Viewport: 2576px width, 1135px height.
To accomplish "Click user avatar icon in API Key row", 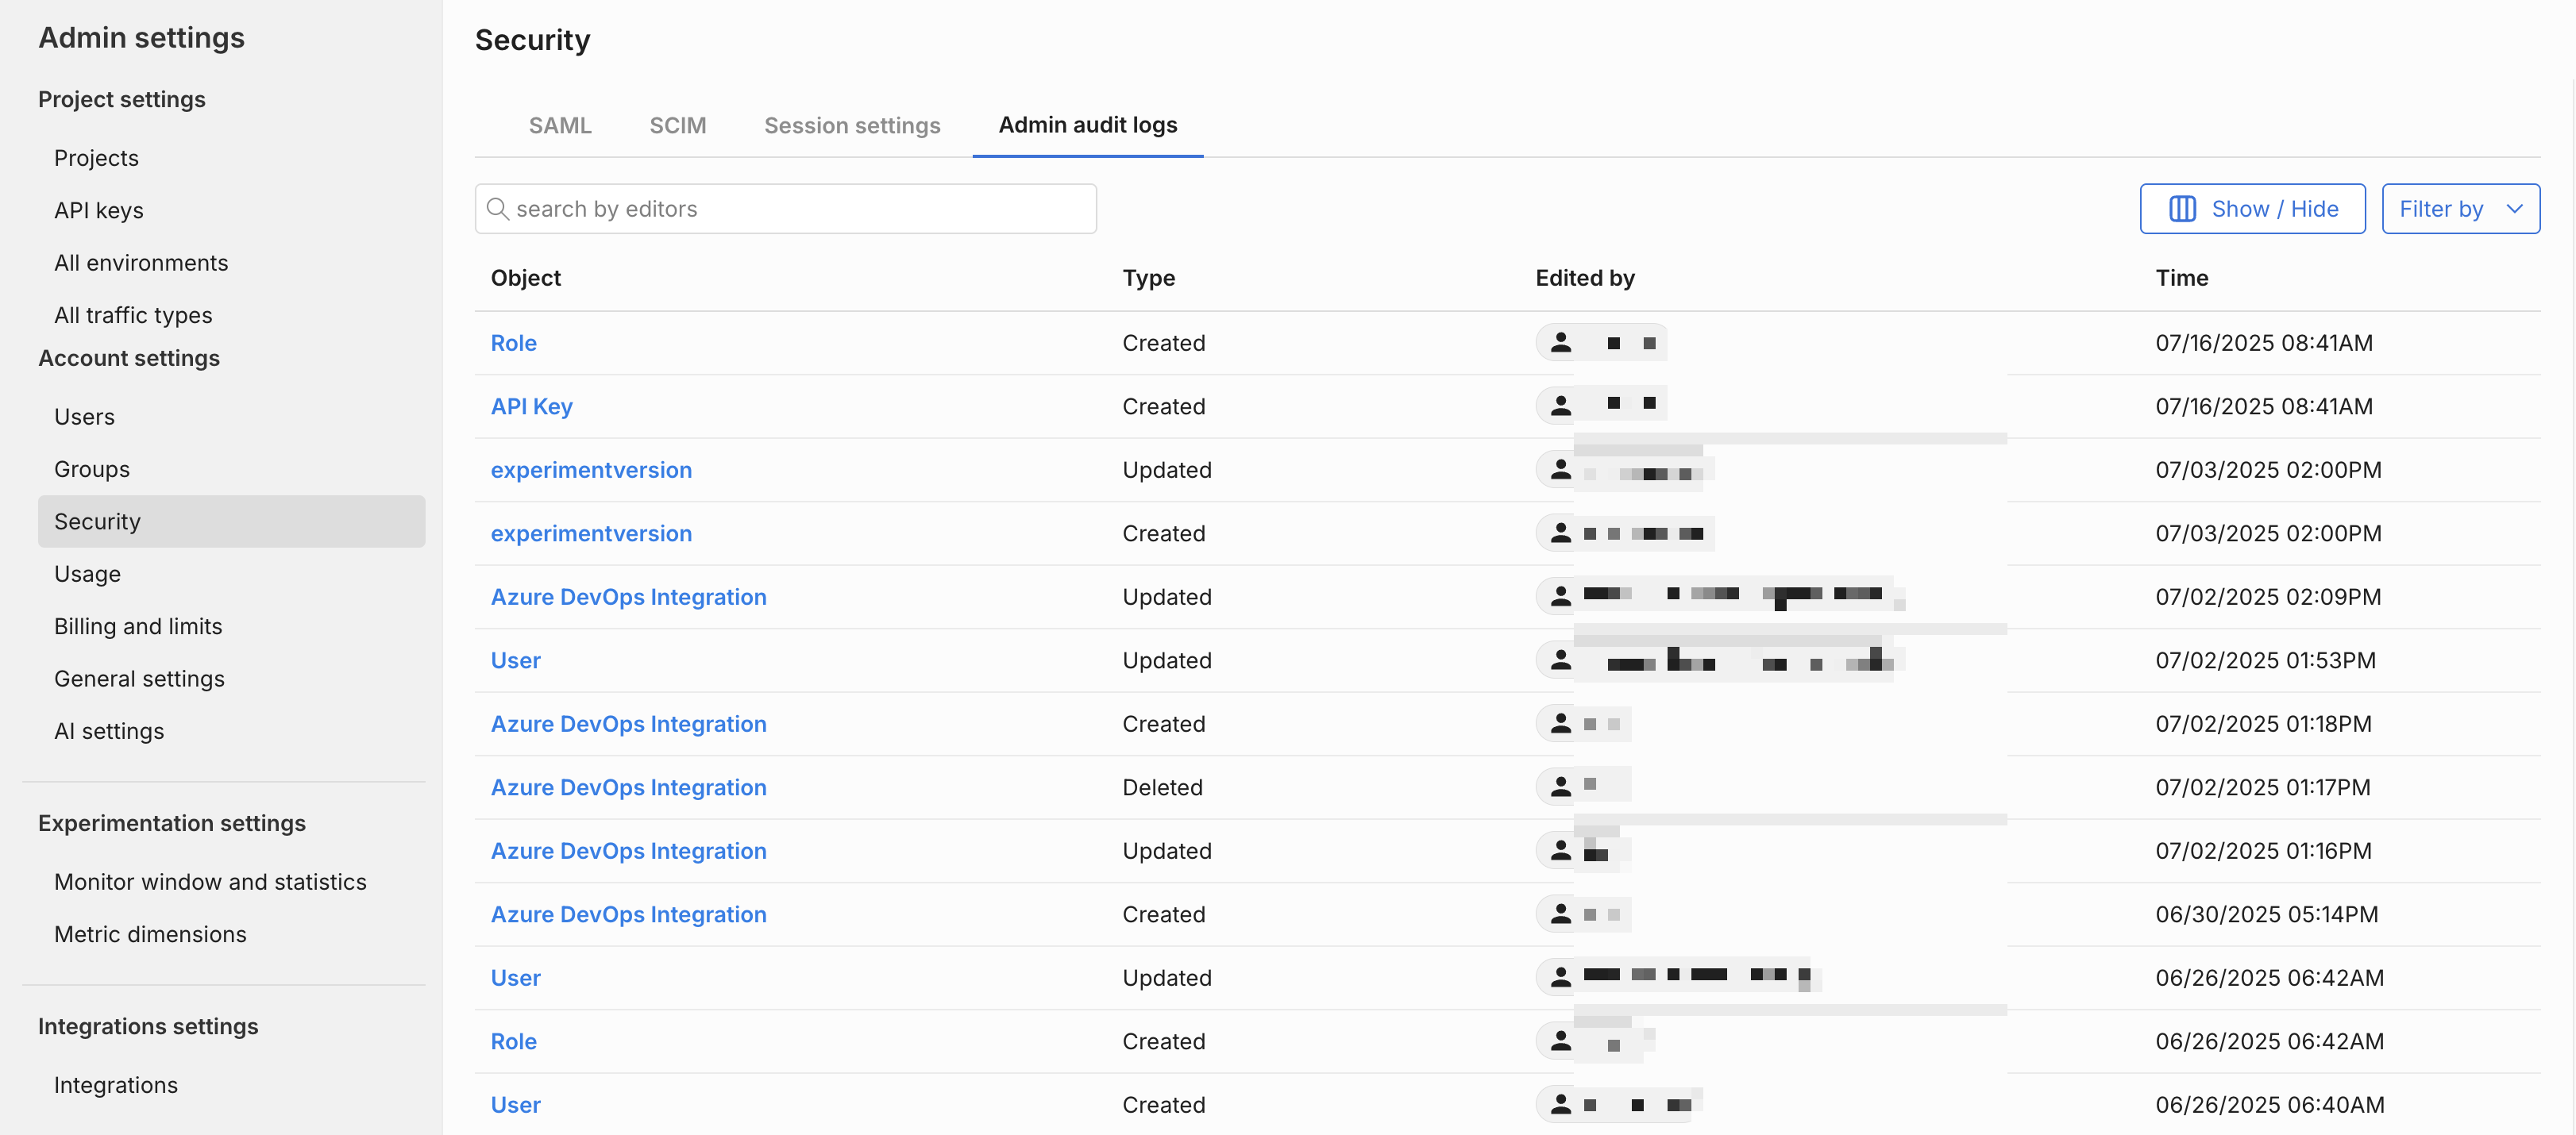I will pyautogui.click(x=1560, y=406).
